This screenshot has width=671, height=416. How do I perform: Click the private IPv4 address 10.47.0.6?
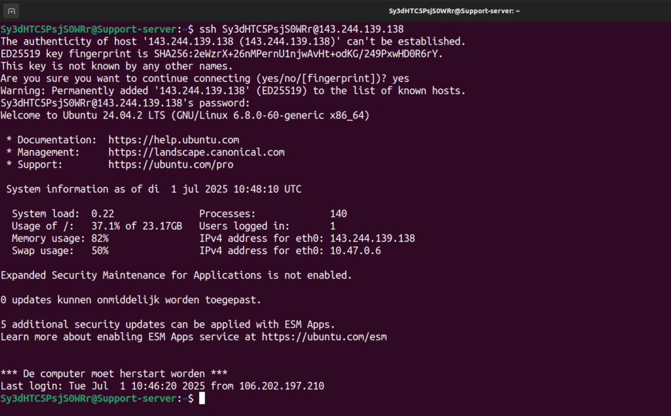(x=355, y=251)
